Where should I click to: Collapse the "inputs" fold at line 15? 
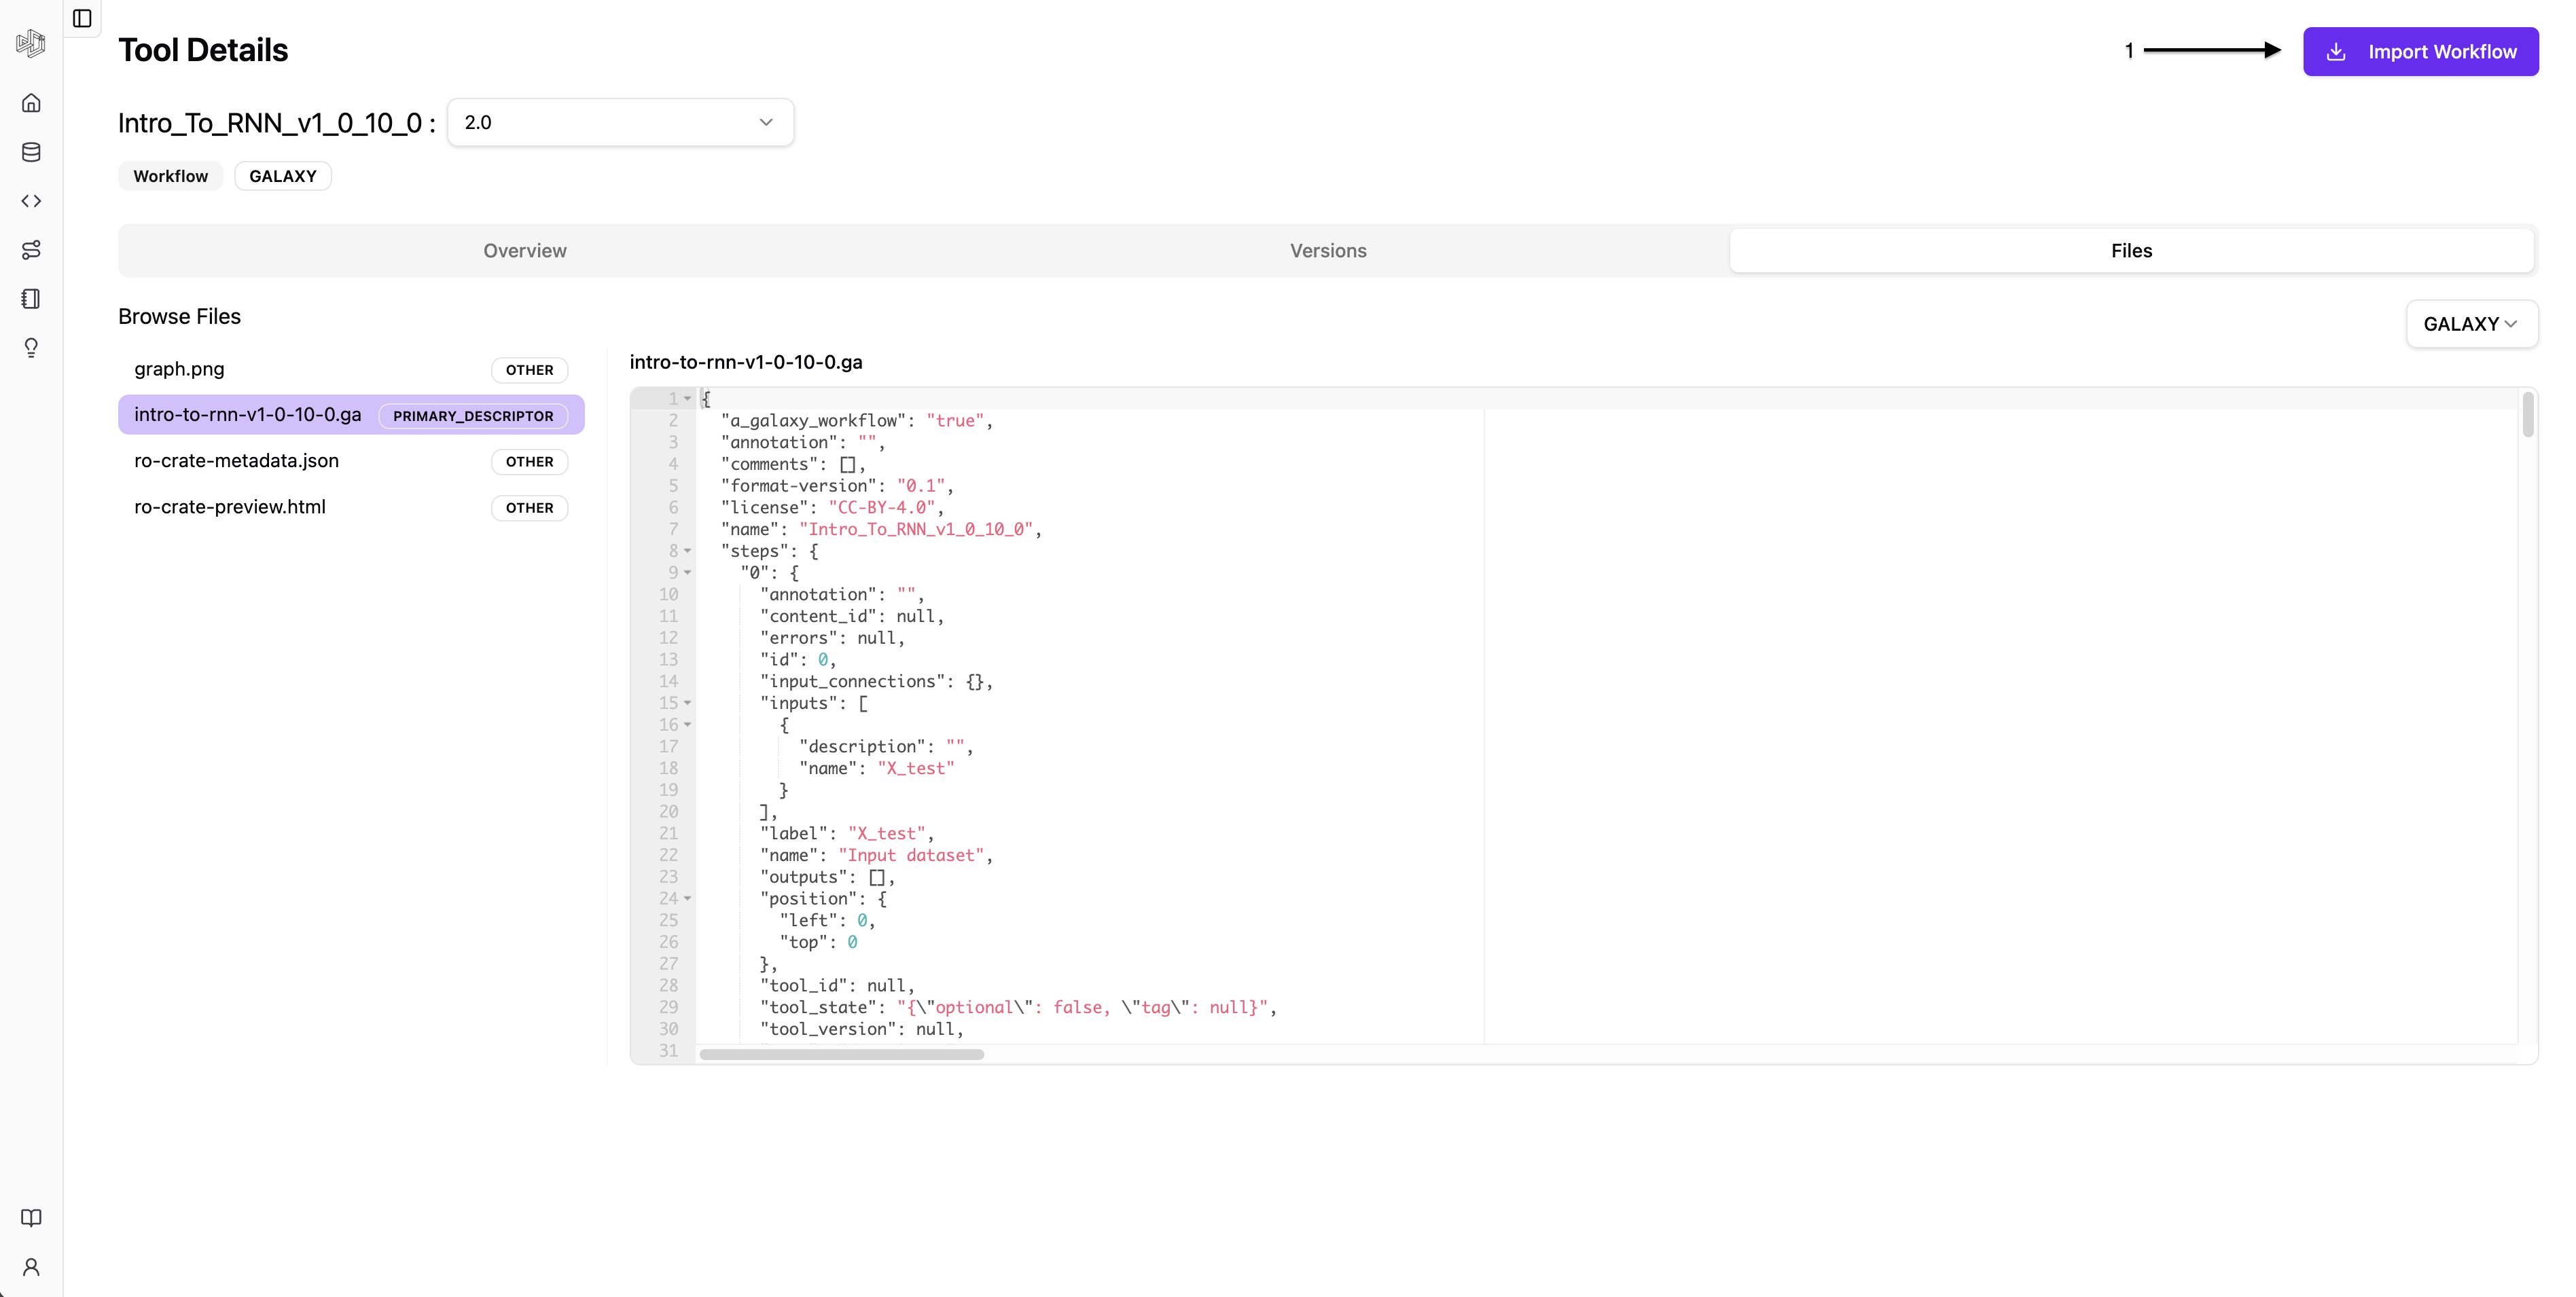pos(688,704)
